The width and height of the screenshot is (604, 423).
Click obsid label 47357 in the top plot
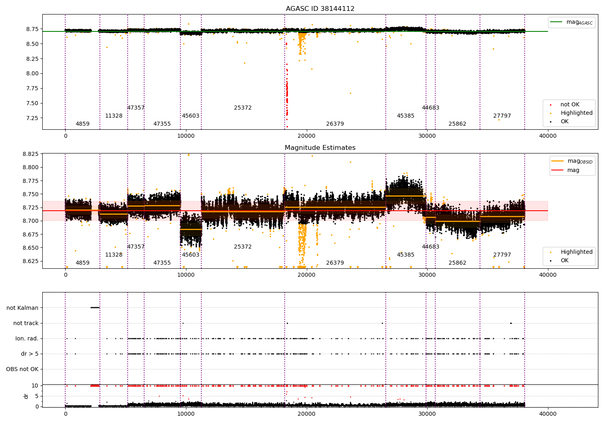tap(136, 108)
